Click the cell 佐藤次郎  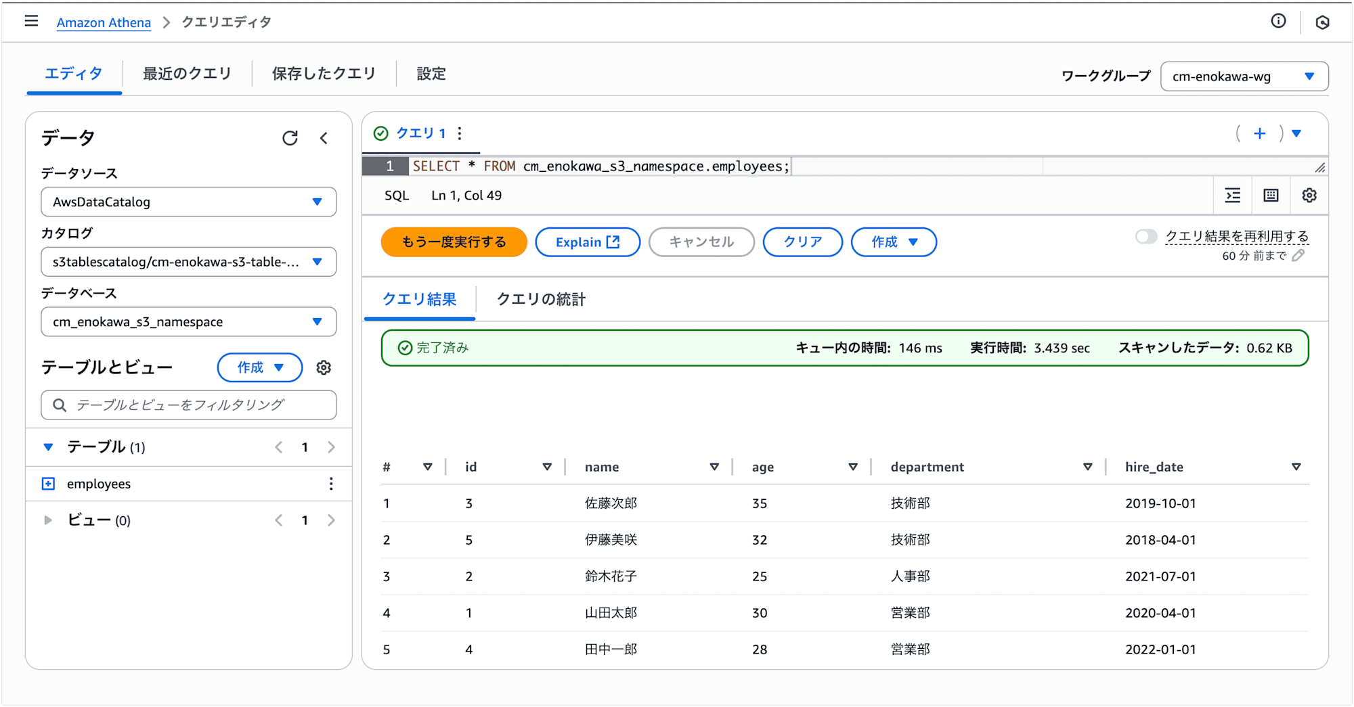611,503
